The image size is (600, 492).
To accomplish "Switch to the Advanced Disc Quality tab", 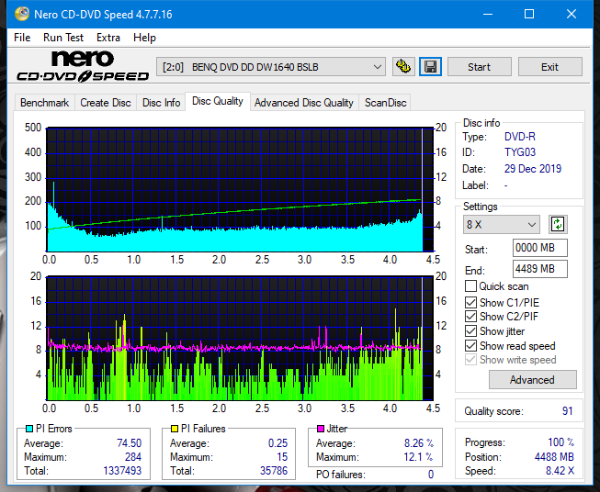I will [304, 103].
